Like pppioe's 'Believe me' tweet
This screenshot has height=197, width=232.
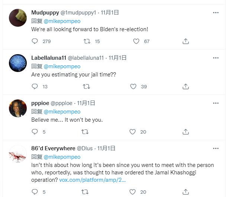coord(133,132)
